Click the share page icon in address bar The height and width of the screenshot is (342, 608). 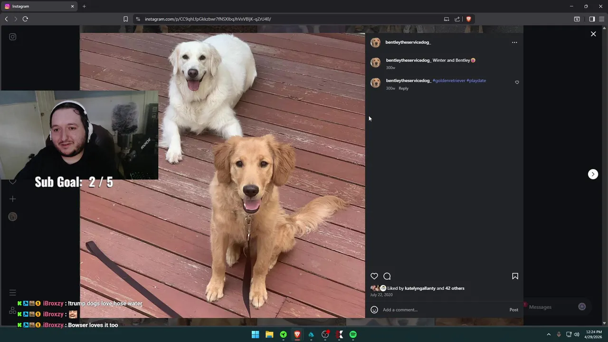(457, 19)
